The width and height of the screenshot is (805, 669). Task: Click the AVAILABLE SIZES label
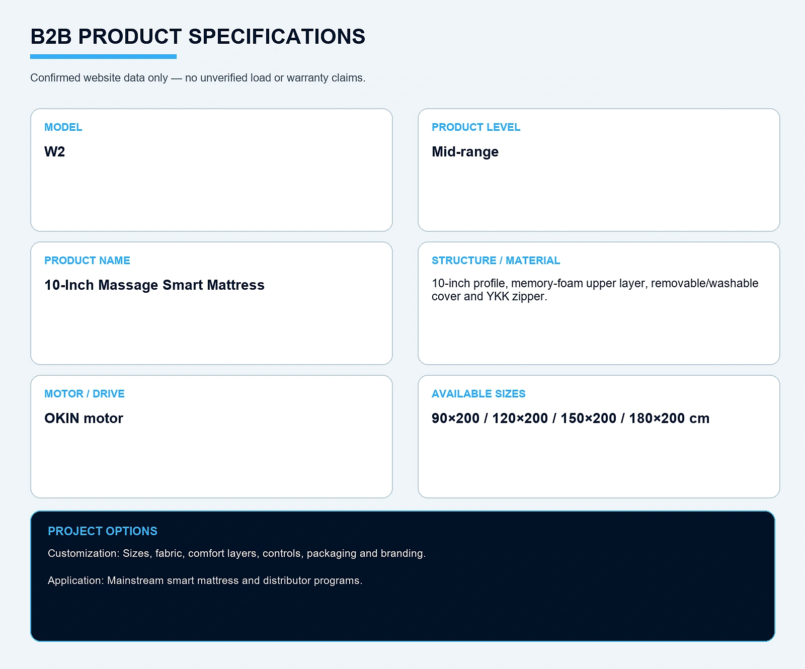[478, 394]
